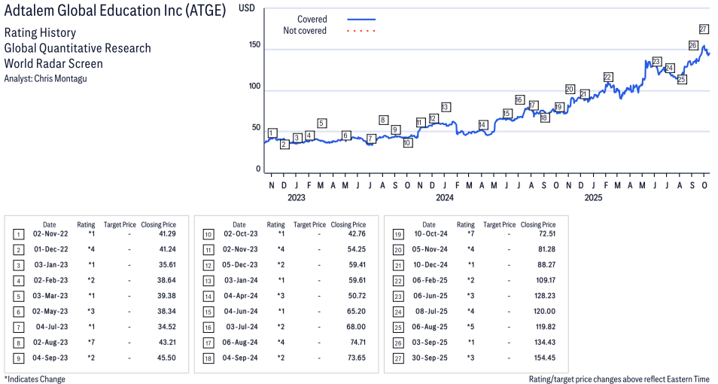Click marker 27 on the price chart

pos(704,29)
